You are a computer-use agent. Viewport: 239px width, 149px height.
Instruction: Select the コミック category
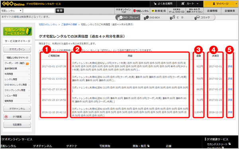tap(202, 17)
